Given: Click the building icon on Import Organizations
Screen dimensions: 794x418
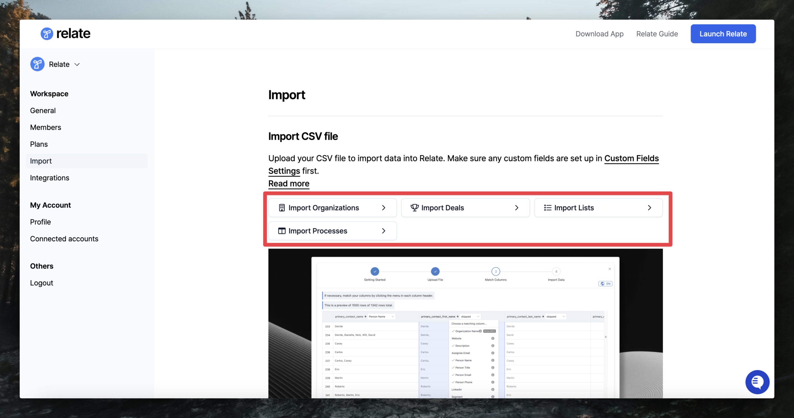Looking at the screenshot, I should [x=282, y=208].
